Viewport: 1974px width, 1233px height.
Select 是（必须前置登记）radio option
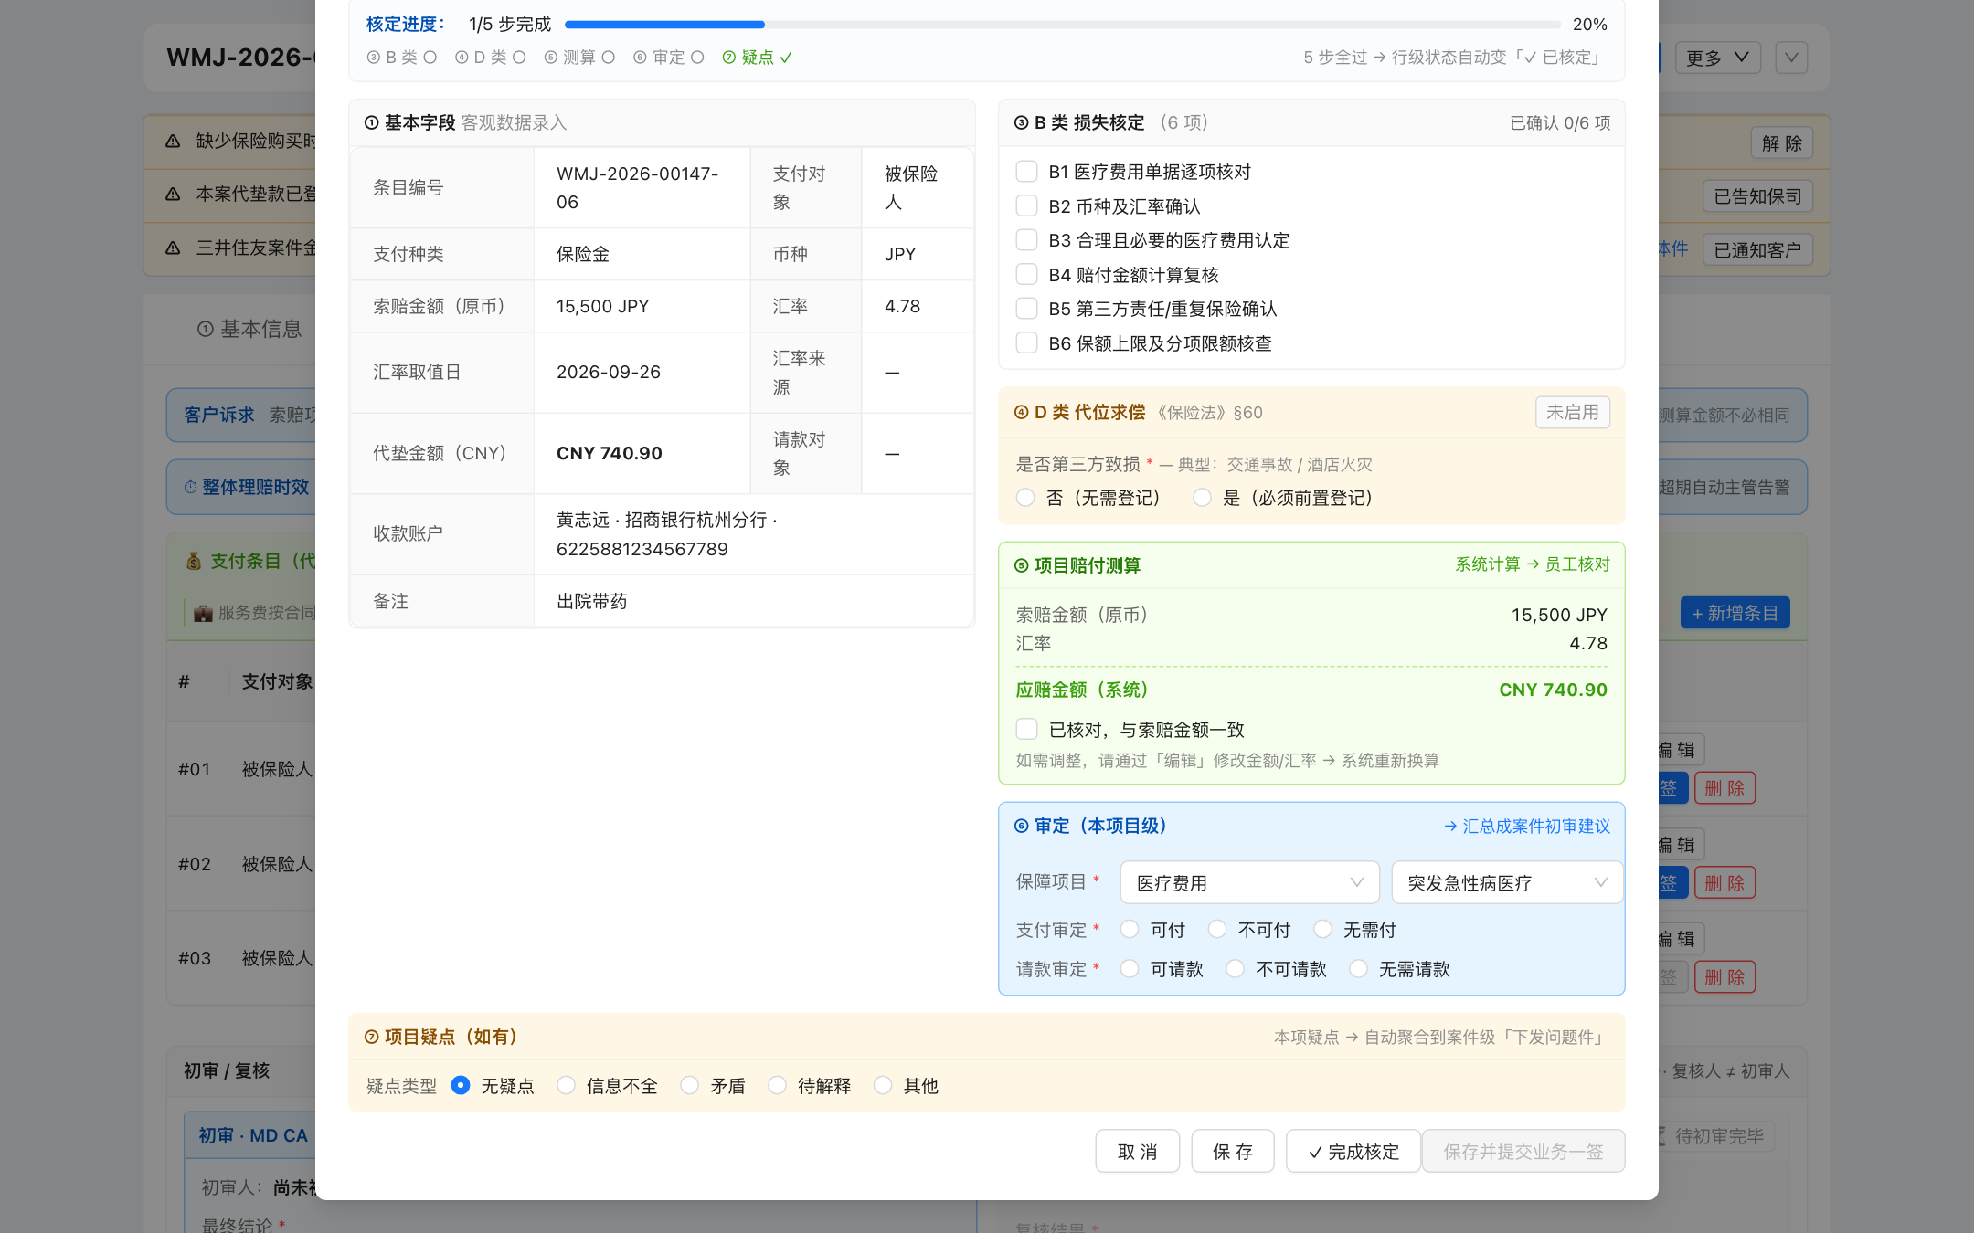tap(1203, 498)
